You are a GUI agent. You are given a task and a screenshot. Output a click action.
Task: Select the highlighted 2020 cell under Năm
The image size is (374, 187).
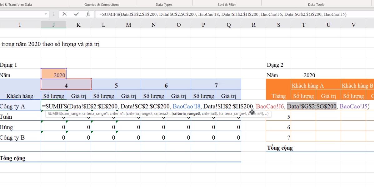pos(53,75)
